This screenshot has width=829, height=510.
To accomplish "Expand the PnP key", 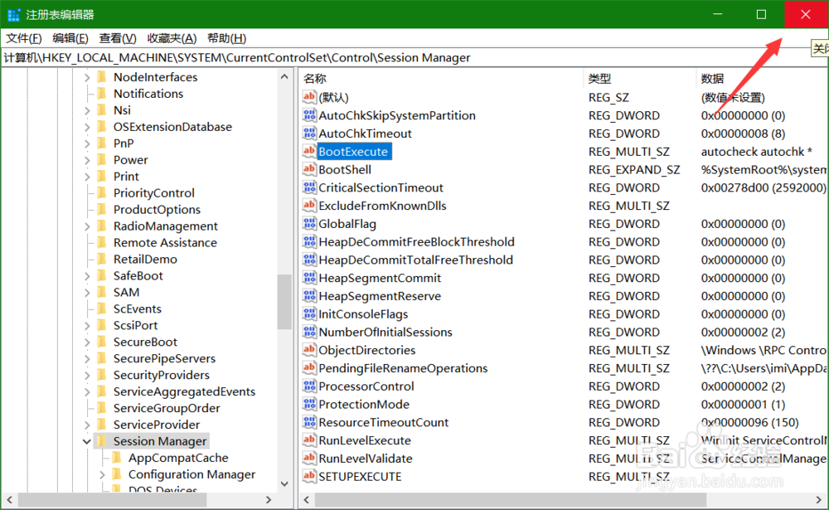I will [x=87, y=143].
